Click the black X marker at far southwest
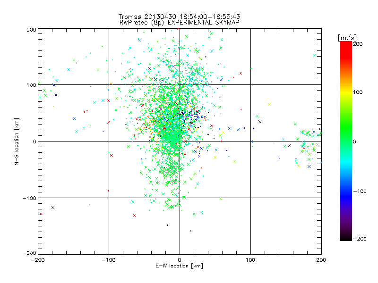Image resolution: width=378 pixels, height=283 pixels. (53, 208)
